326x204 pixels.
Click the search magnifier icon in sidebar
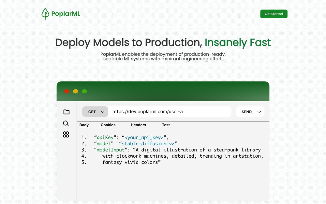(x=66, y=123)
